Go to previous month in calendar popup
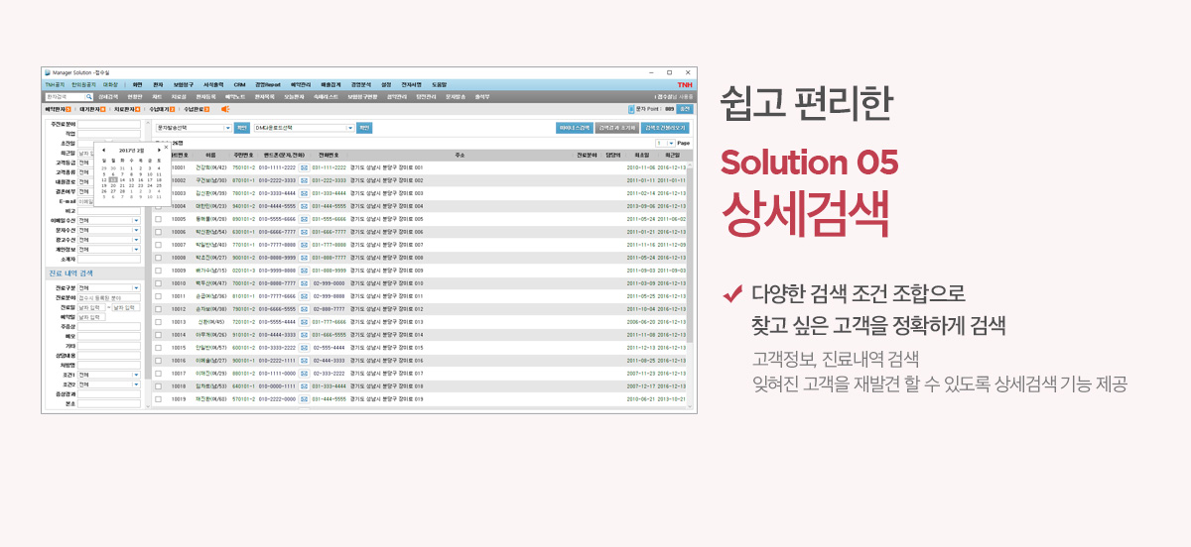 coord(104,150)
